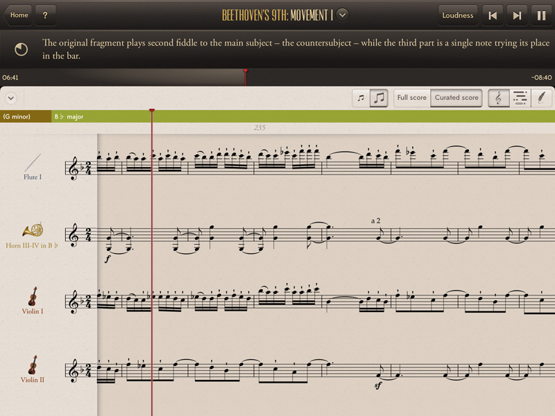555x416 pixels.
Task: Select the quill manuscript view
Action: (x=541, y=98)
